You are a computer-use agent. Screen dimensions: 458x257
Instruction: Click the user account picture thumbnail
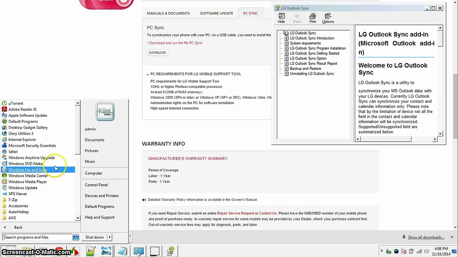pos(105,112)
